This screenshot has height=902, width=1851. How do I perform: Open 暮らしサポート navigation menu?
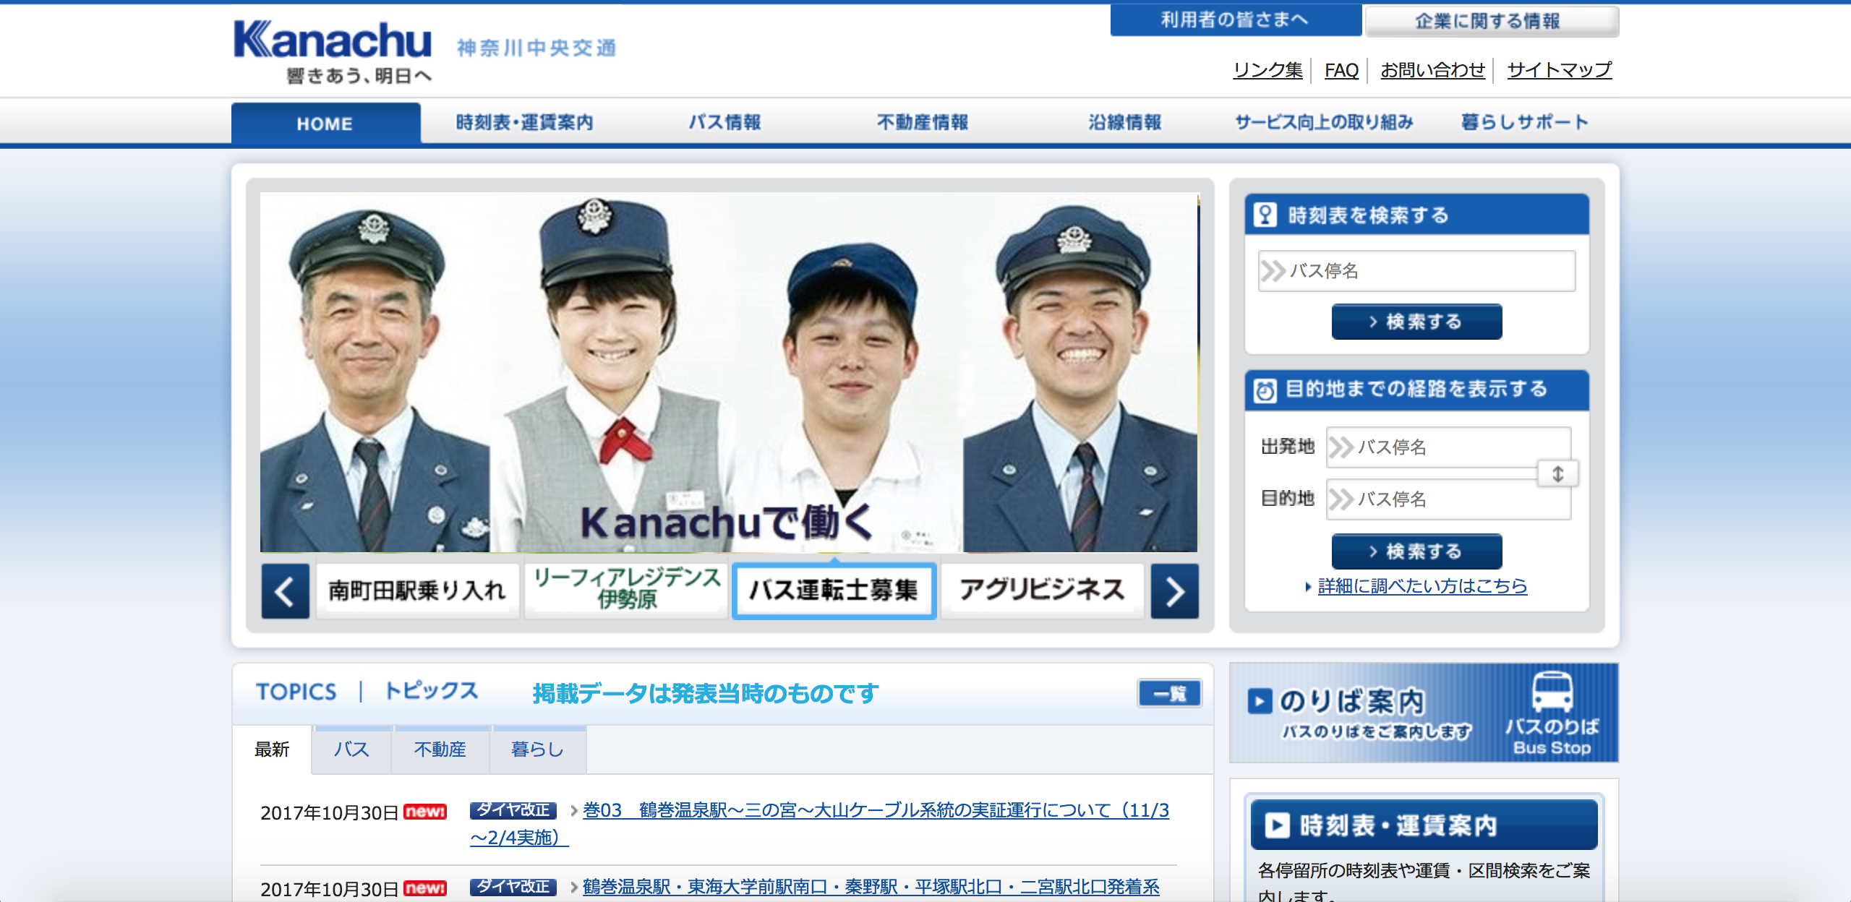(1525, 123)
